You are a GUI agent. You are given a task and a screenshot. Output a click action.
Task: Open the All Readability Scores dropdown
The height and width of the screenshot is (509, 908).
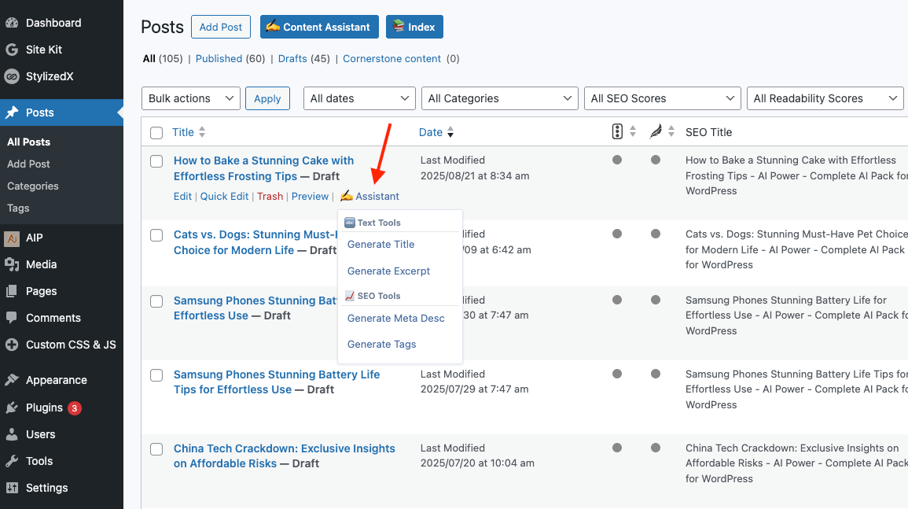pyautogui.click(x=825, y=98)
